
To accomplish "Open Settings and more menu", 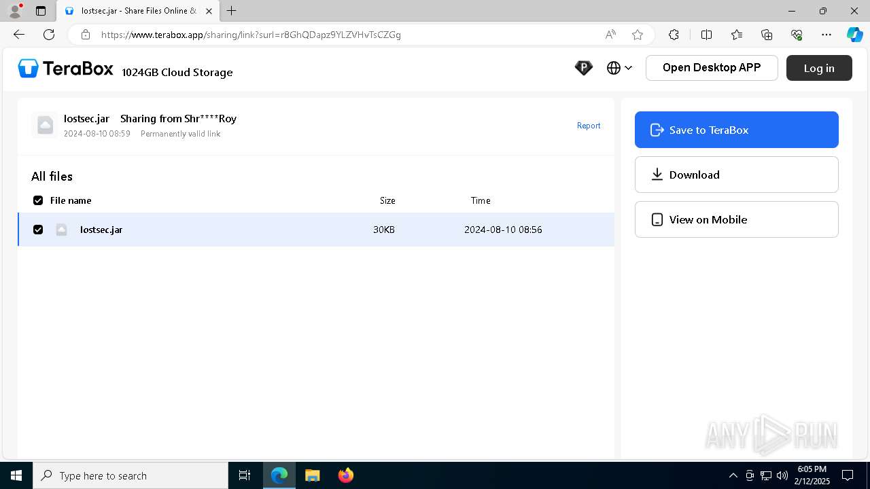I will point(826,35).
